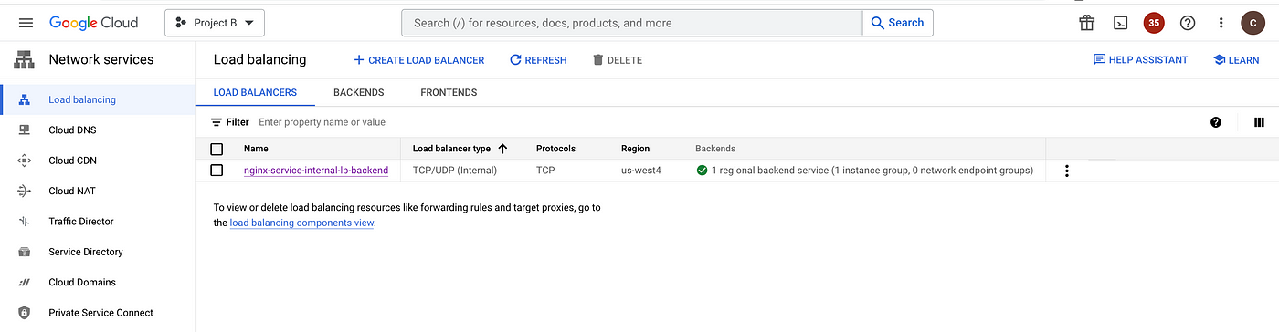This screenshot has height=332, width=1279.
Task: Open notifications badge showing 35
Action: click(x=1154, y=23)
